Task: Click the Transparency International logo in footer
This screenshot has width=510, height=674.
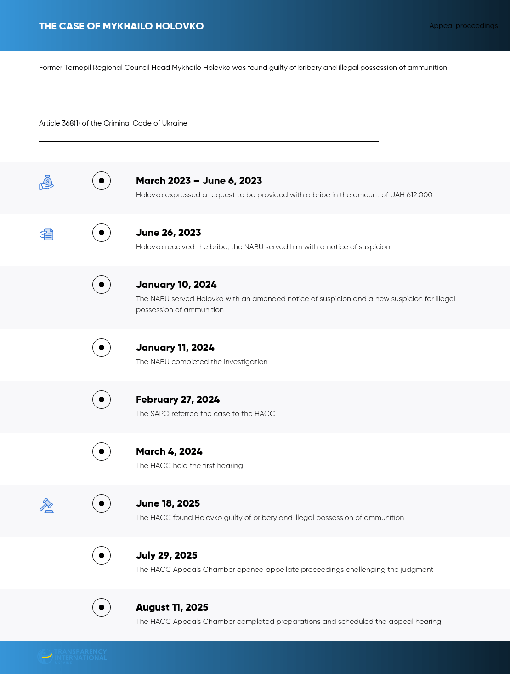Action: [x=72, y=656]
